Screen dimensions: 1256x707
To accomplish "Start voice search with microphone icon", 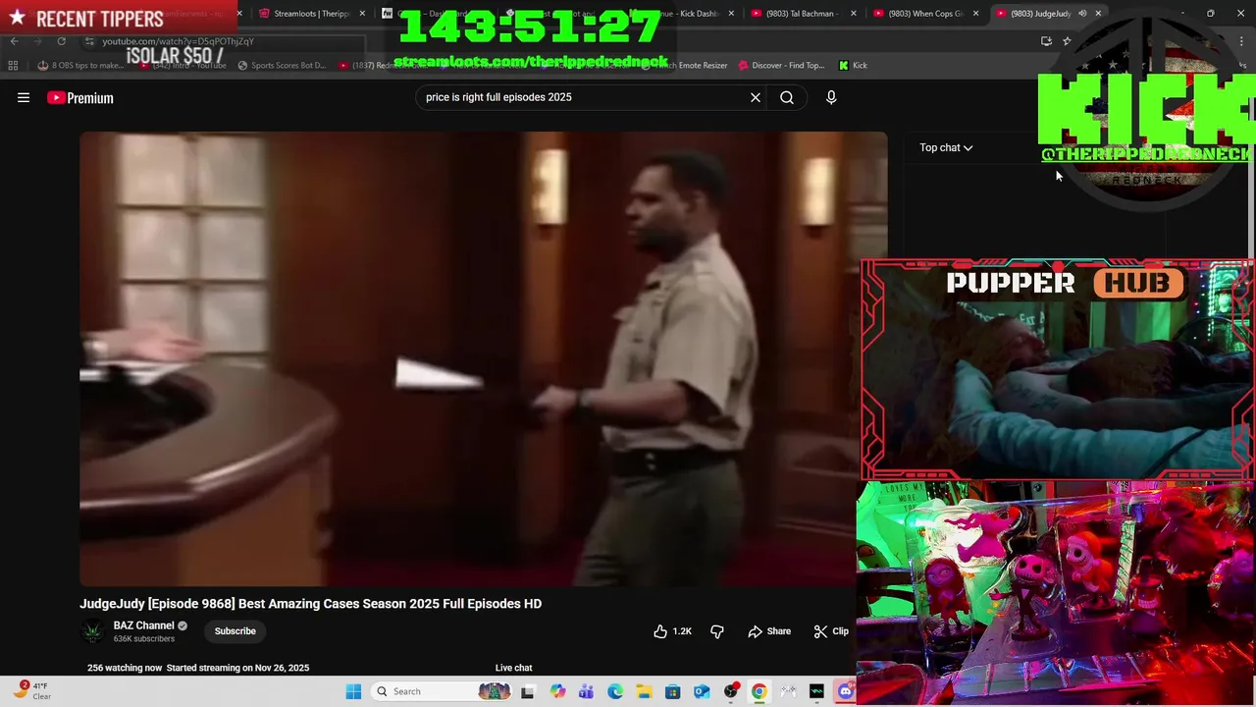I will click(831, 97).
